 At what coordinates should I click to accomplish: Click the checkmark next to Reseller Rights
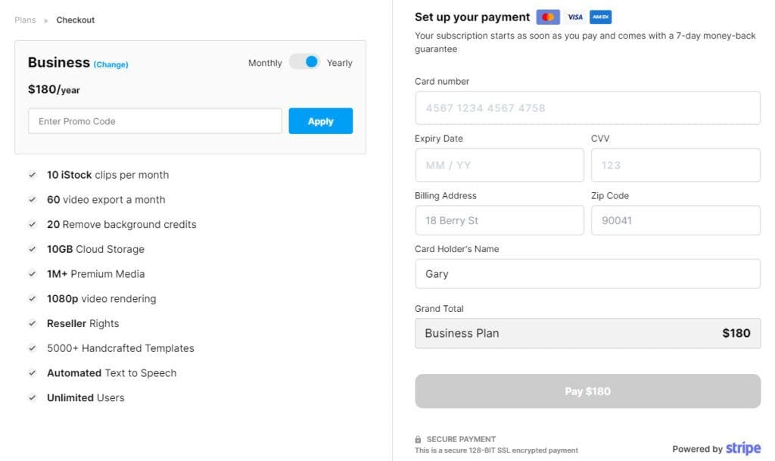click(32, 323)
